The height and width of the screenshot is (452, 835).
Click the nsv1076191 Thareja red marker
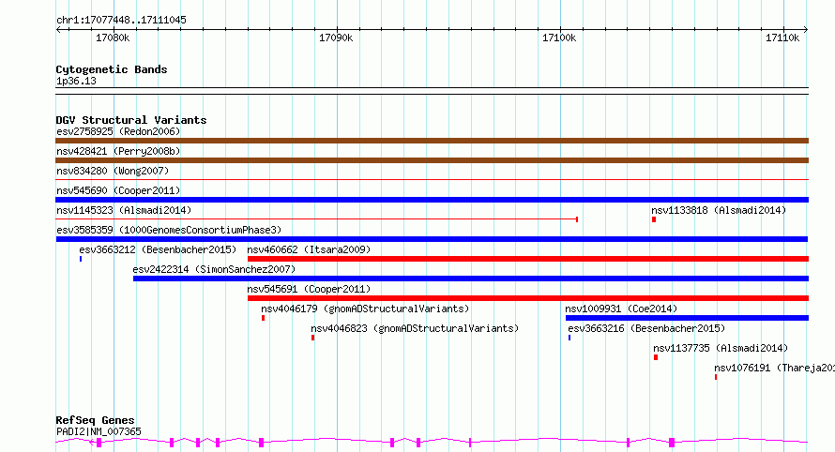tap(716, 377)
